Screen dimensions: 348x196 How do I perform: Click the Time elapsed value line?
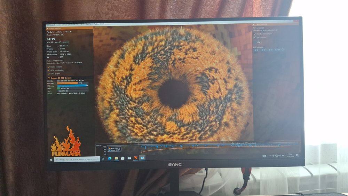(x=57, y=46)
